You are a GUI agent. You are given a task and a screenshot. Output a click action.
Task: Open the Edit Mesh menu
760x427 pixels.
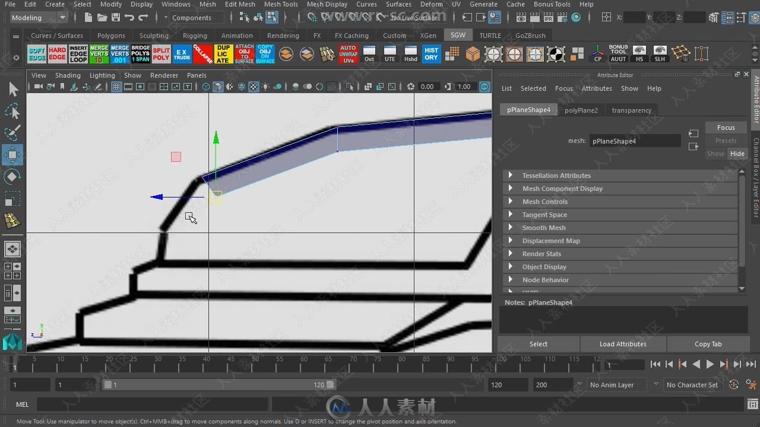coord(240,4)
